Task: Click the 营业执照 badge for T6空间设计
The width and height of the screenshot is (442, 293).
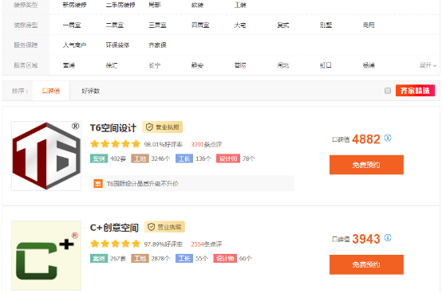Action: (x=163, y=127)
